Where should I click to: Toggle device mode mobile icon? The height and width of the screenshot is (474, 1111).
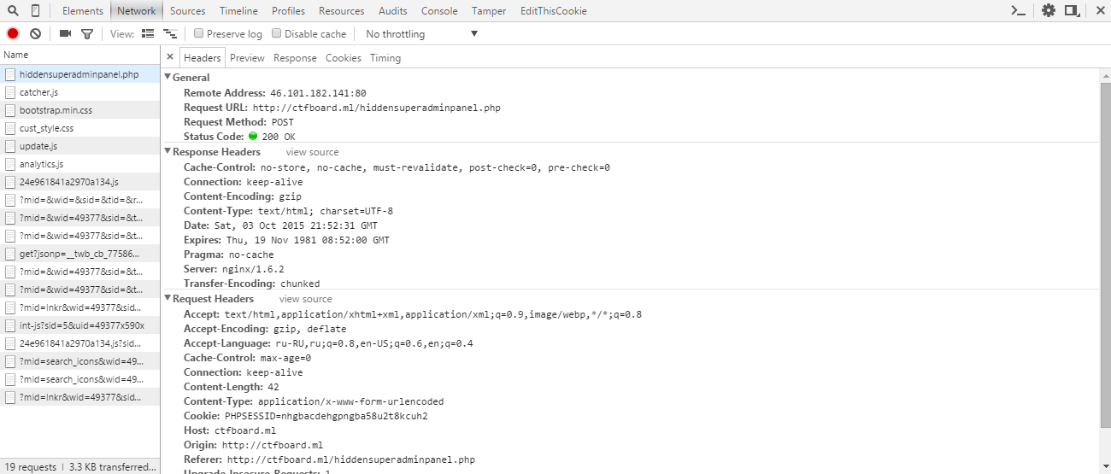(x=35, y=11)
